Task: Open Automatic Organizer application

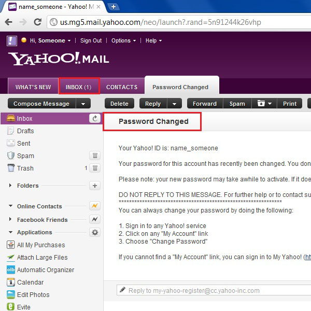Action: coord(46,270)
